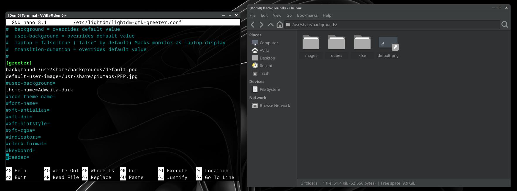The height and width of the screenshot is (191, 517).
Task: Open the VVilla home folder shortcut
Action: [x=264, y=50]
